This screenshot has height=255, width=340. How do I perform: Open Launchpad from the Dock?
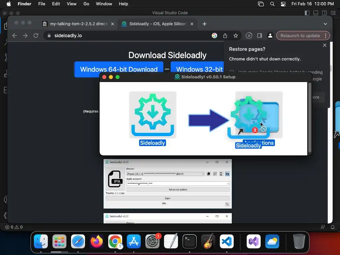(59, 241)
